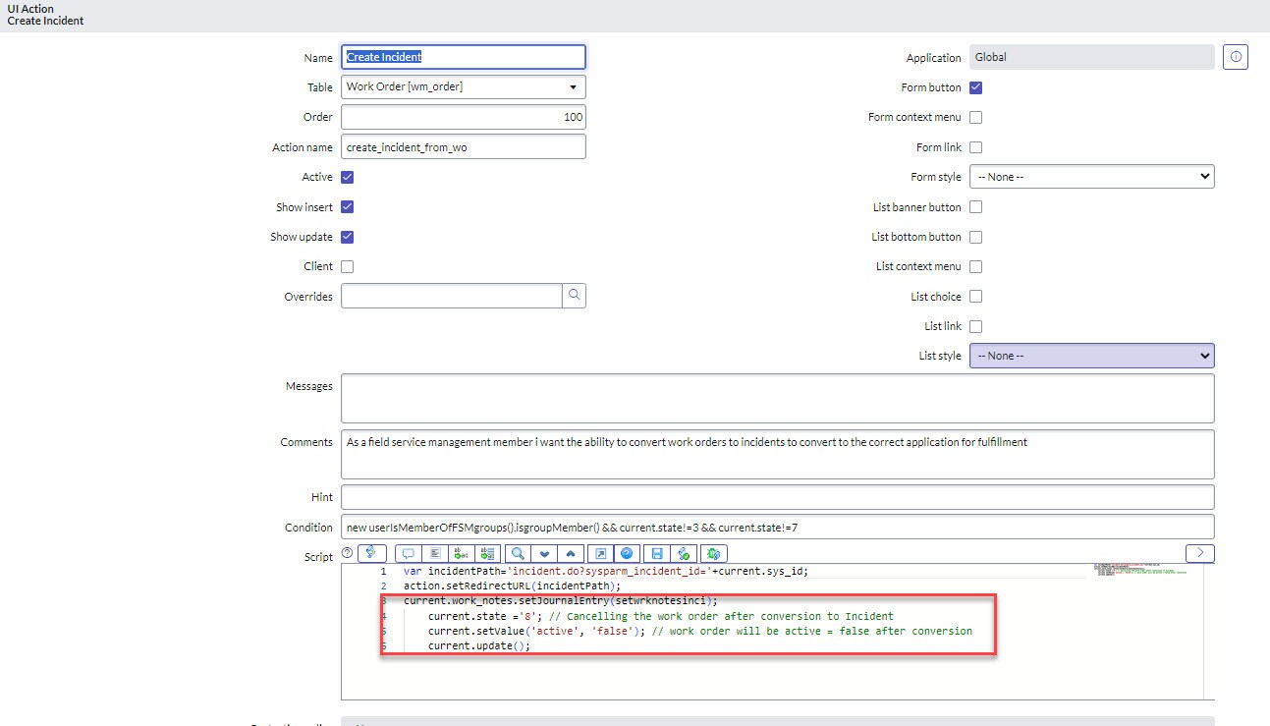Click the toggle comment icon in script toolbar
Viewport: 1270px width, 726px height.
tap(409, 553)
